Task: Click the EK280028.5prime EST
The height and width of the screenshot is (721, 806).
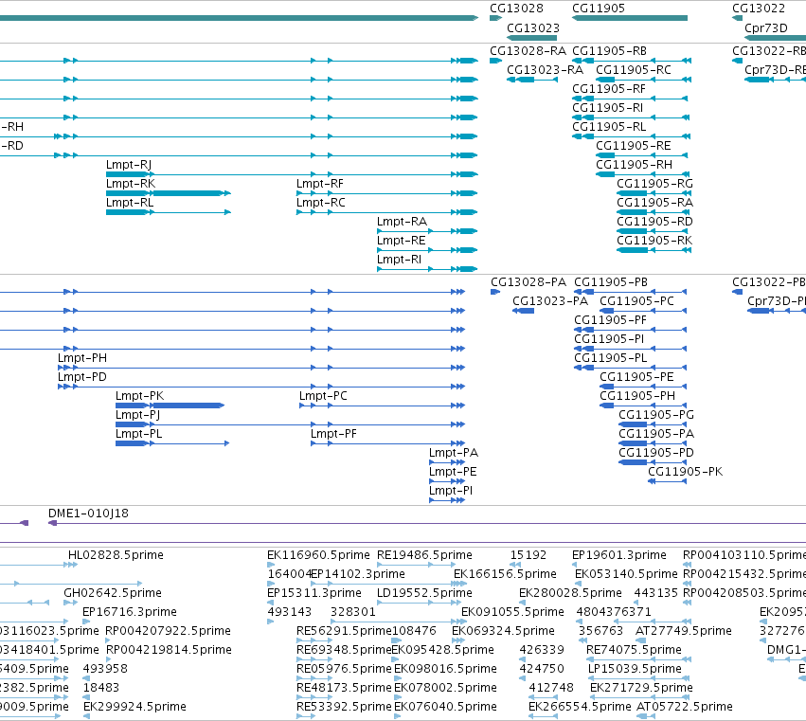Action: click(x=523, y=603)
